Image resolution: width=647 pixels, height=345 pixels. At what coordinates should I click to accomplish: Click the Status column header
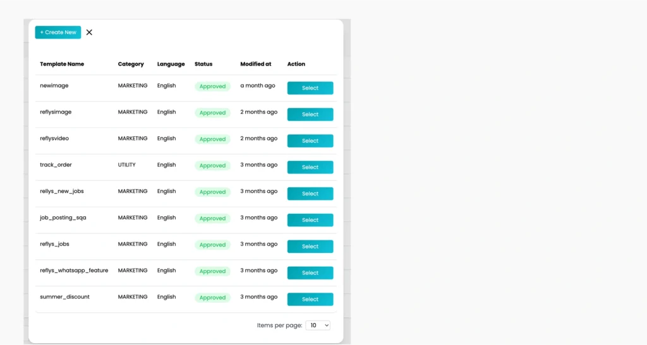point(203,64)
